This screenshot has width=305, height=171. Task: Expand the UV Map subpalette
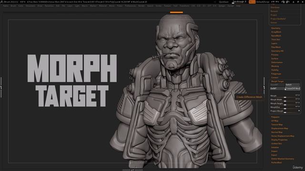coord(274,121)
